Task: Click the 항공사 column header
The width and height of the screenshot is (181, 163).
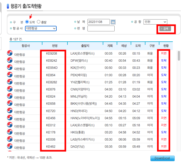Action: tap(26, 46)
